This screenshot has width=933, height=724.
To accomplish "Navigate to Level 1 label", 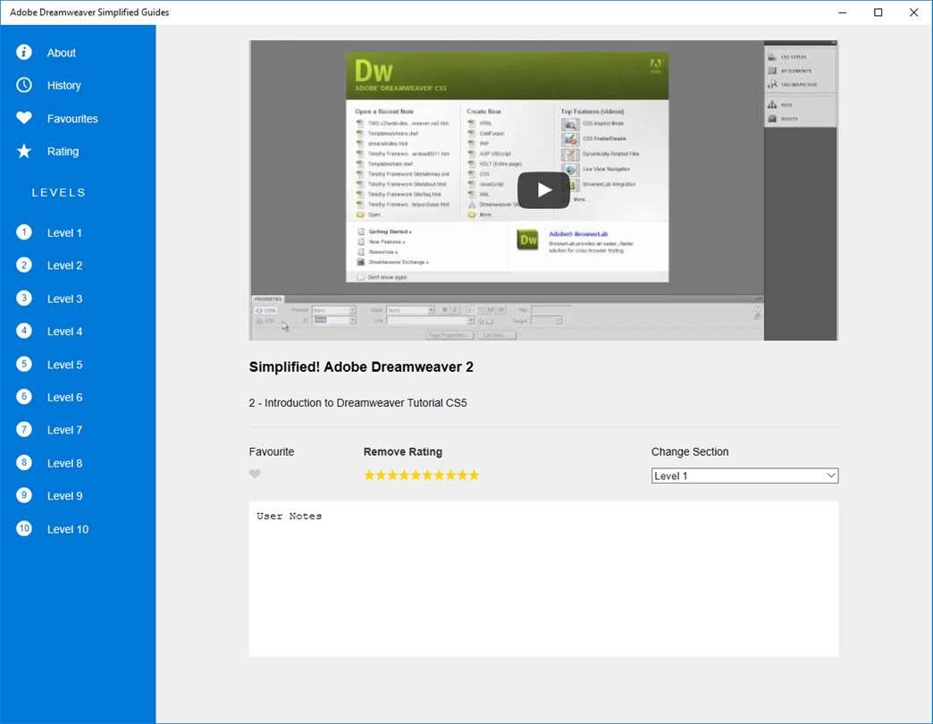I will (x=64, y=233).
